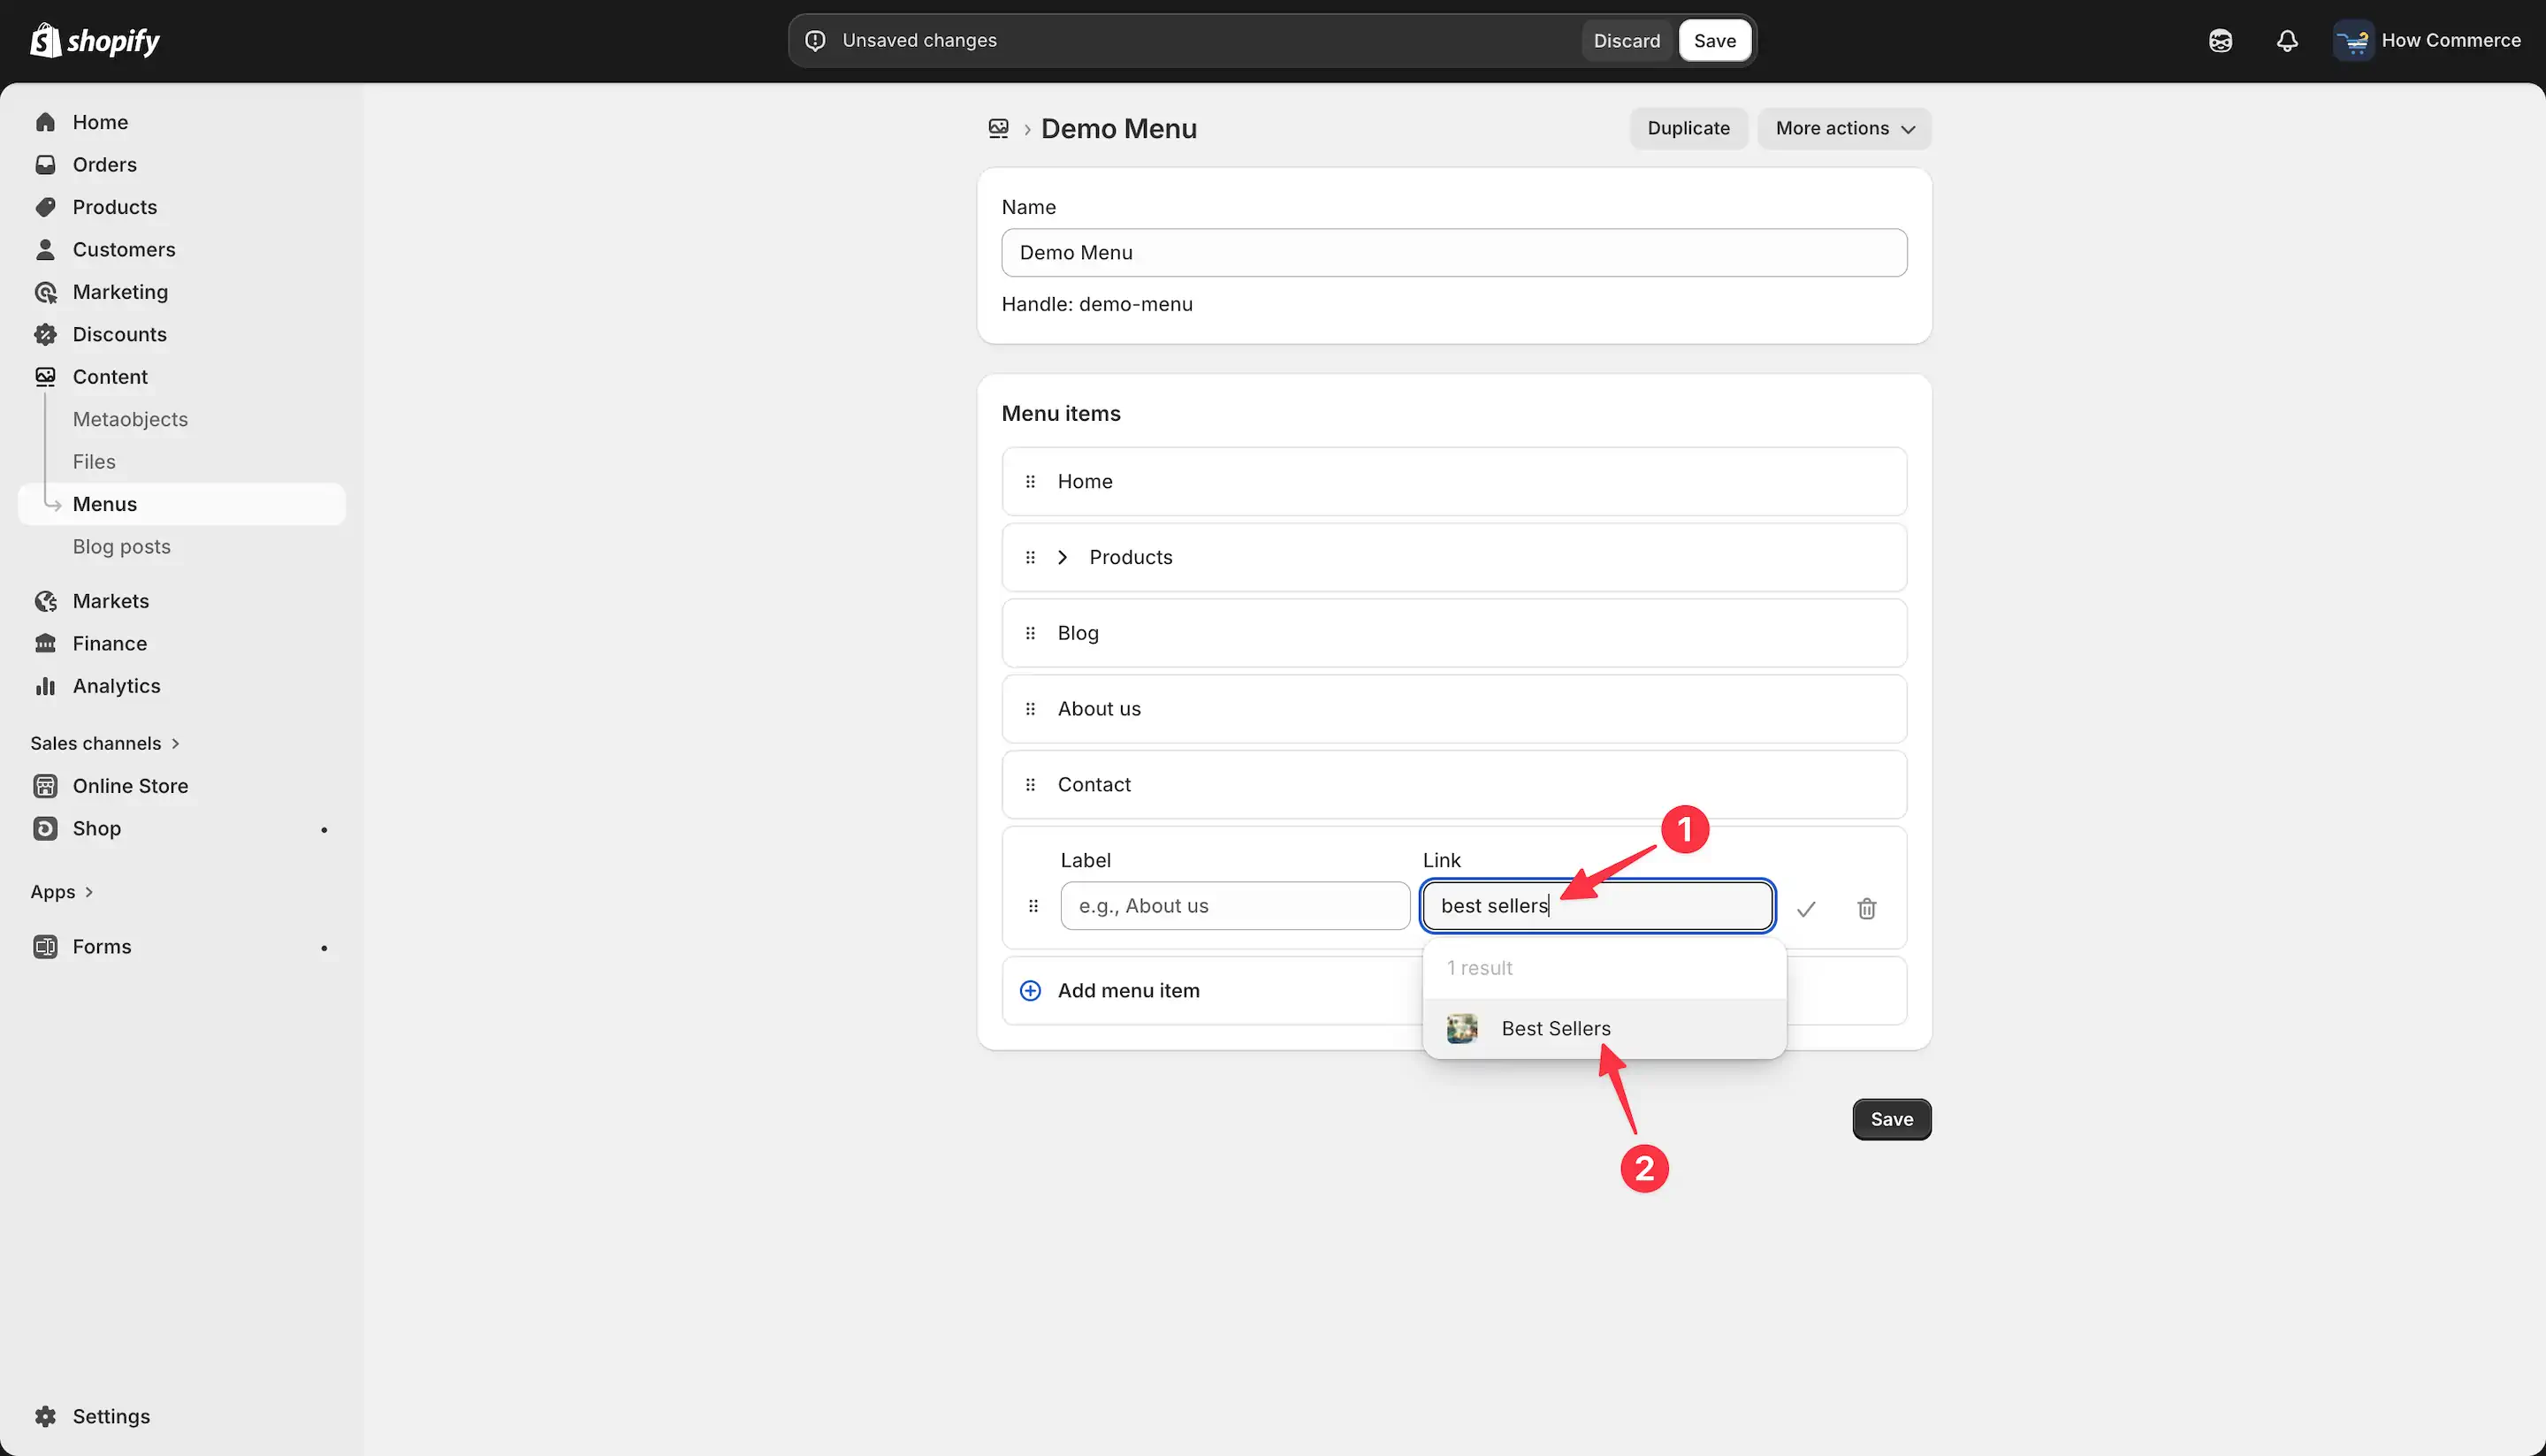
Task: Confirm new menu item with checkmark
Action: [x=1806, y=909]
